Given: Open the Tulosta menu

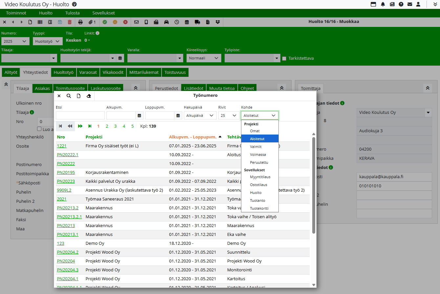Looking at the screenshot, I should pos(72,13).
